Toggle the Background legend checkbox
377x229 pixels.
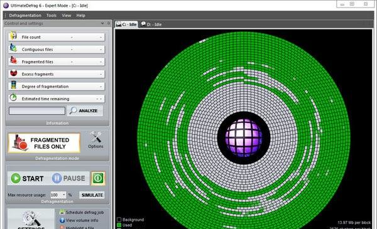119,220
